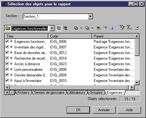Click the Package 'Exigences fon... parent cell
The height and width of the screenshot is (118, 146).
[x=113, y=42]
